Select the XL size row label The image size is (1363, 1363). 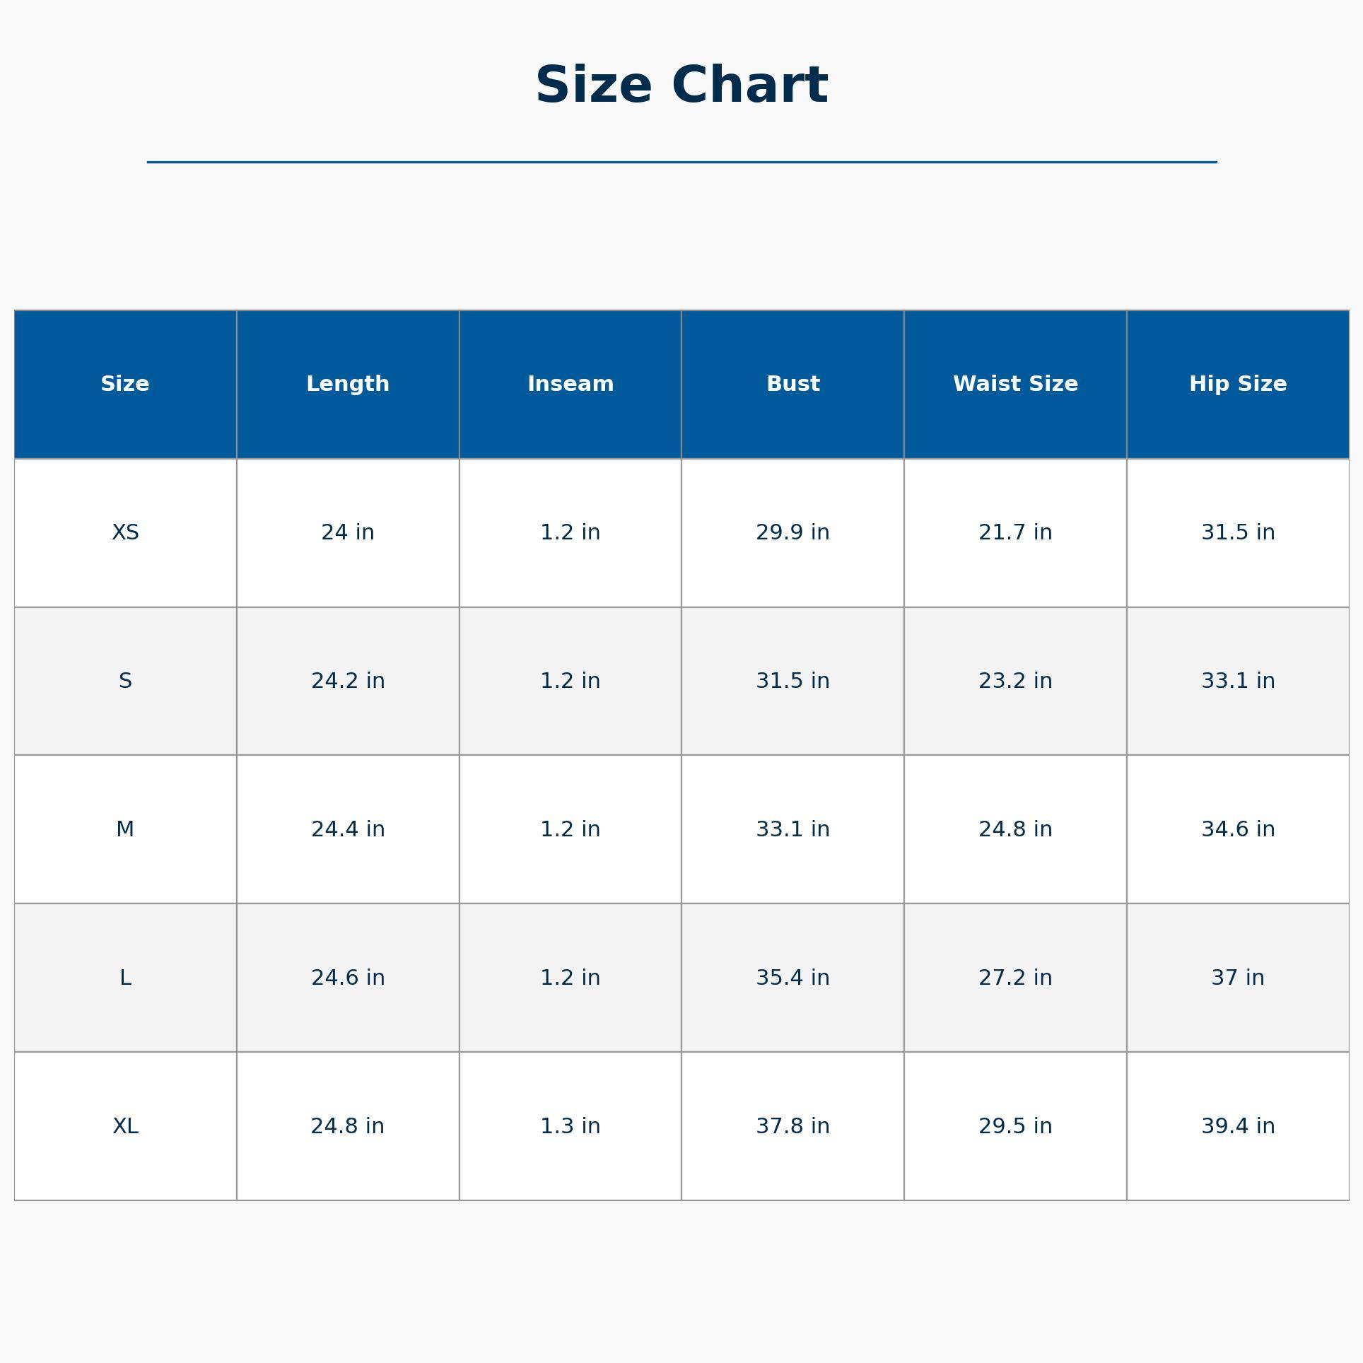[125, 1126]
